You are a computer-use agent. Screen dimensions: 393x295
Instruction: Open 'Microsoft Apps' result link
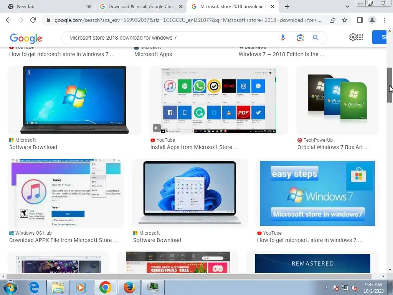tap(153, 54)
